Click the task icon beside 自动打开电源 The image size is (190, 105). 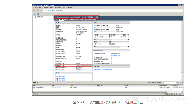pos(34,88)
